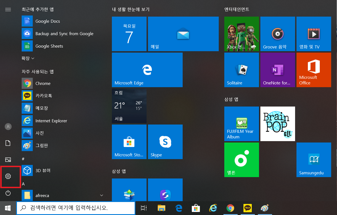Click the 최근에 추가한 앱 section heading
Screen dimensions: 337x215
[x=38, y=9]
